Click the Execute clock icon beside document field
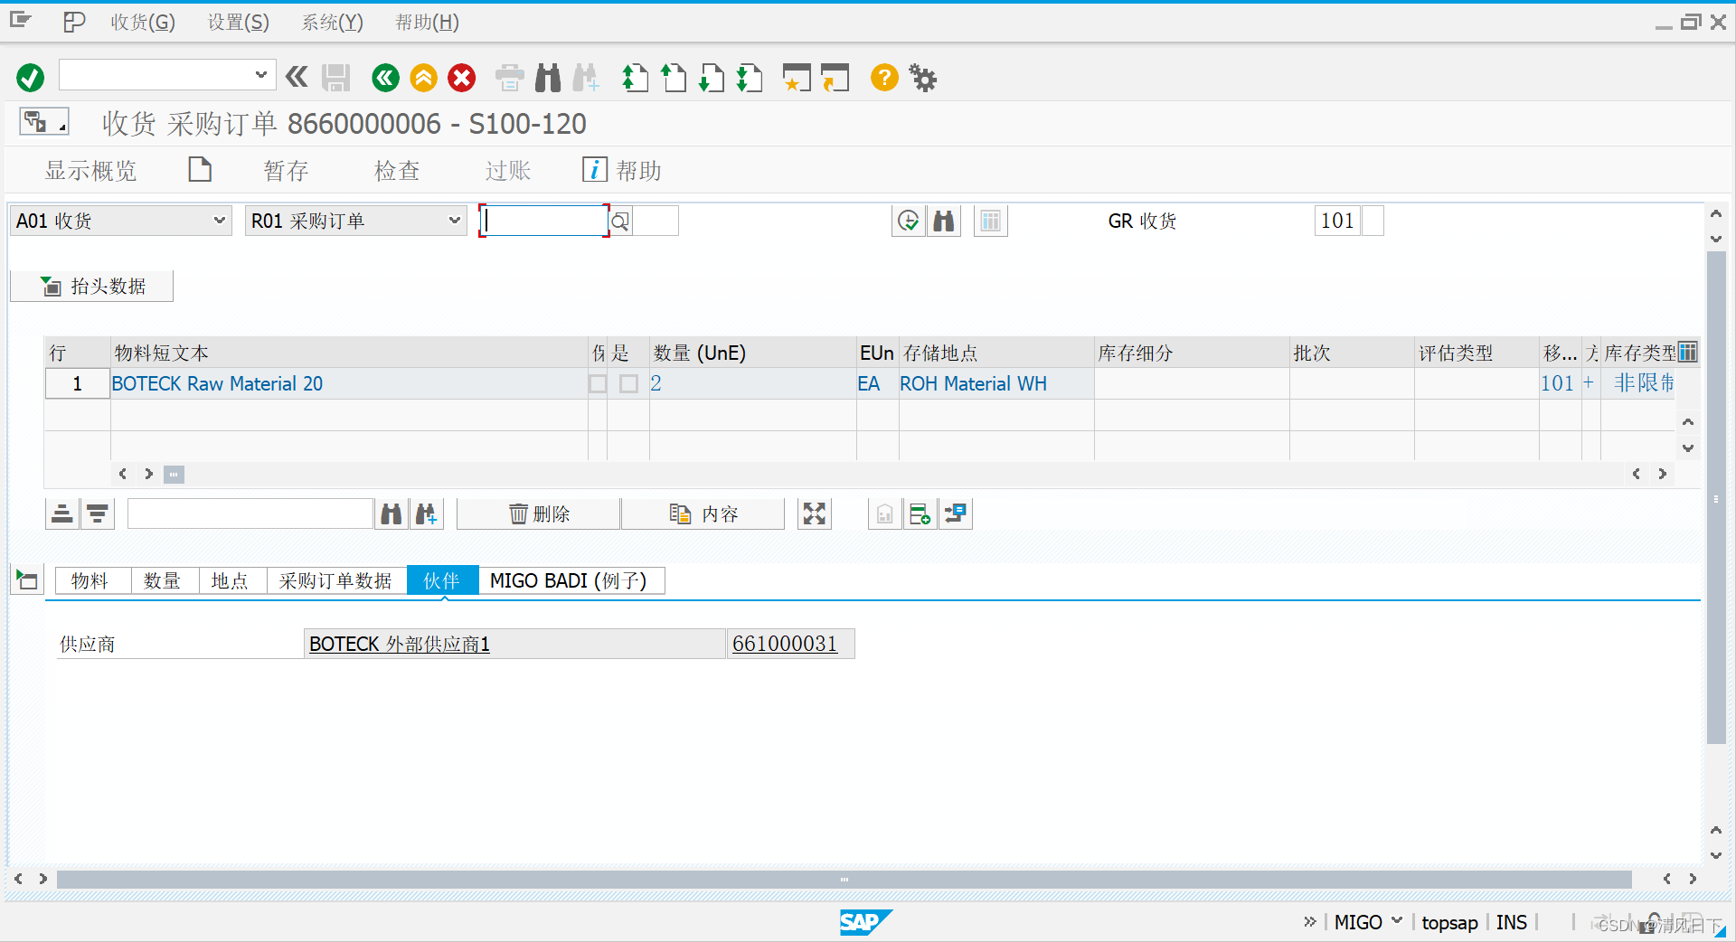1736x942 pixels. (908, 221)
